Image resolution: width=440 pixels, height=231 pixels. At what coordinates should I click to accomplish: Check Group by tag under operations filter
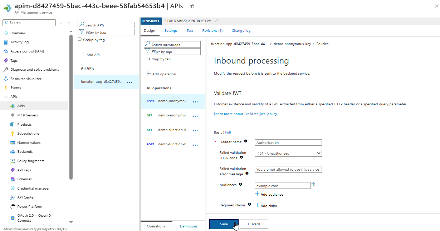(x=146, y=59)
